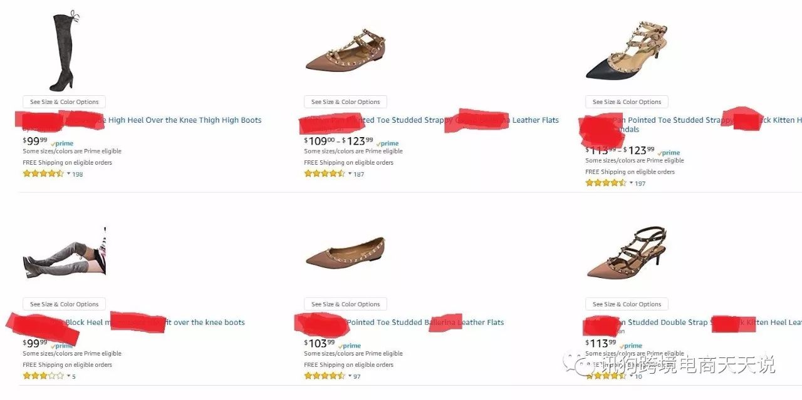Viewport: 802px width, 400px height.
Task: Expand the rating breakdown arrow beside 198 reviews
Action: [x=68, y=174]
